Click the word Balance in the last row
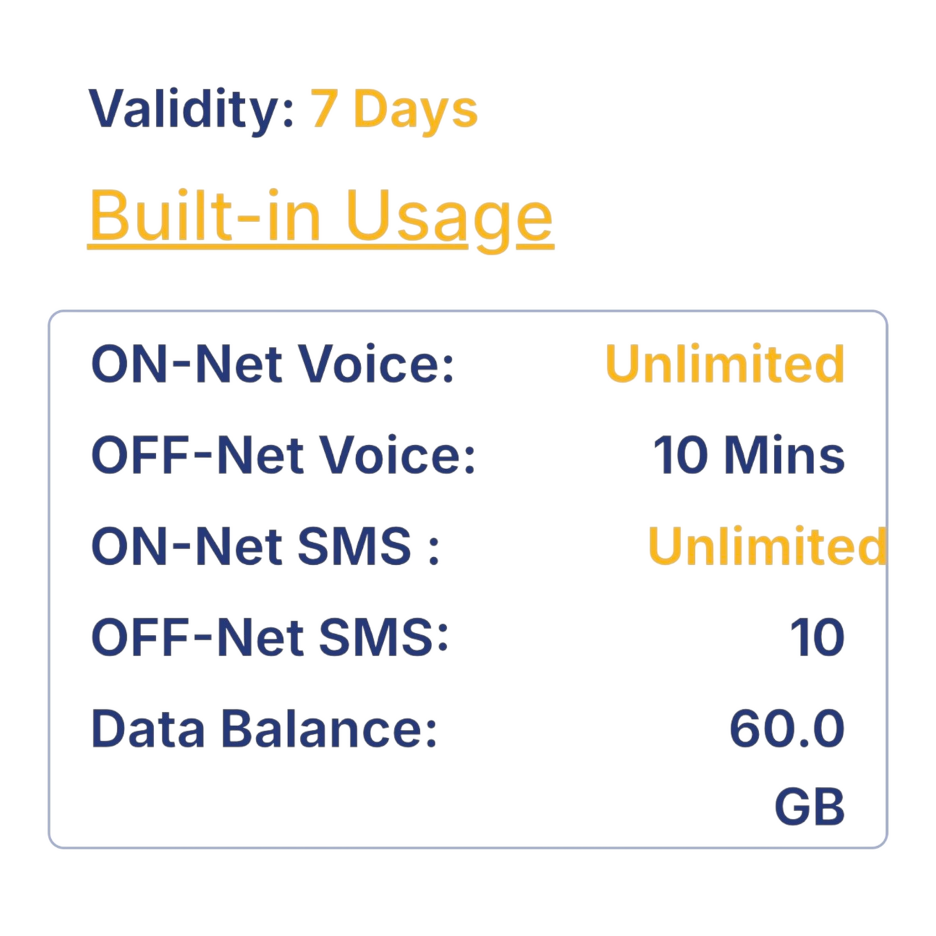The image size is (936, 936). 329,729
